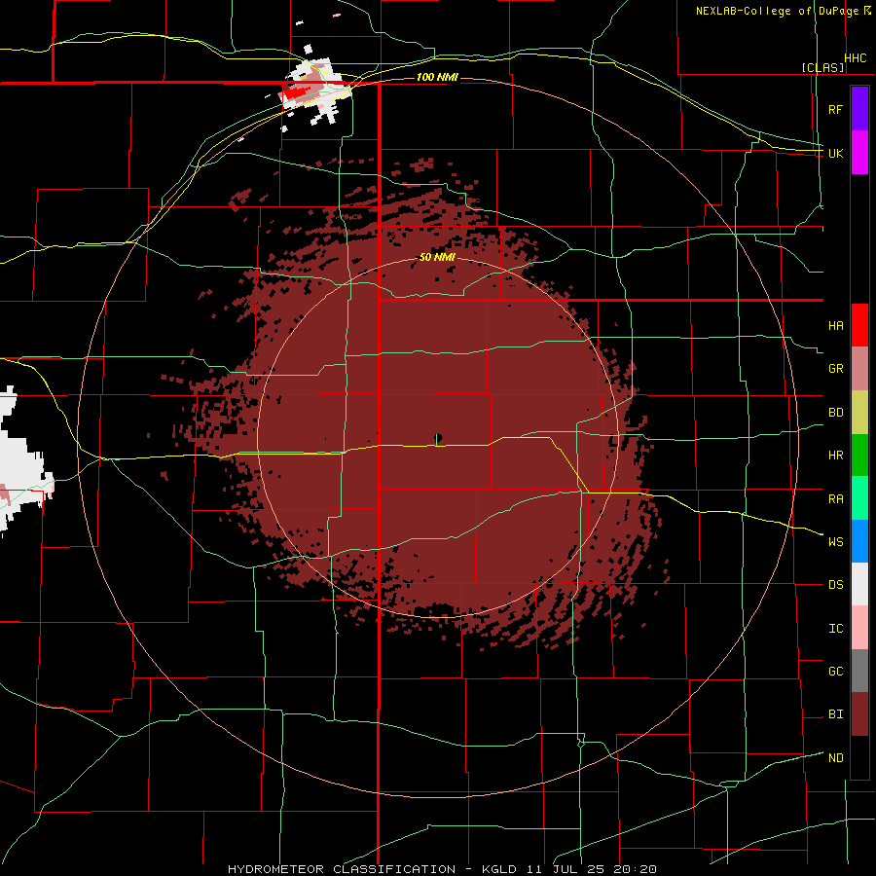Image resolution: width=876 pixels, height=876 pixels.
Task: Click the GR dusty pink legend swatch
Action: (859, 369)
